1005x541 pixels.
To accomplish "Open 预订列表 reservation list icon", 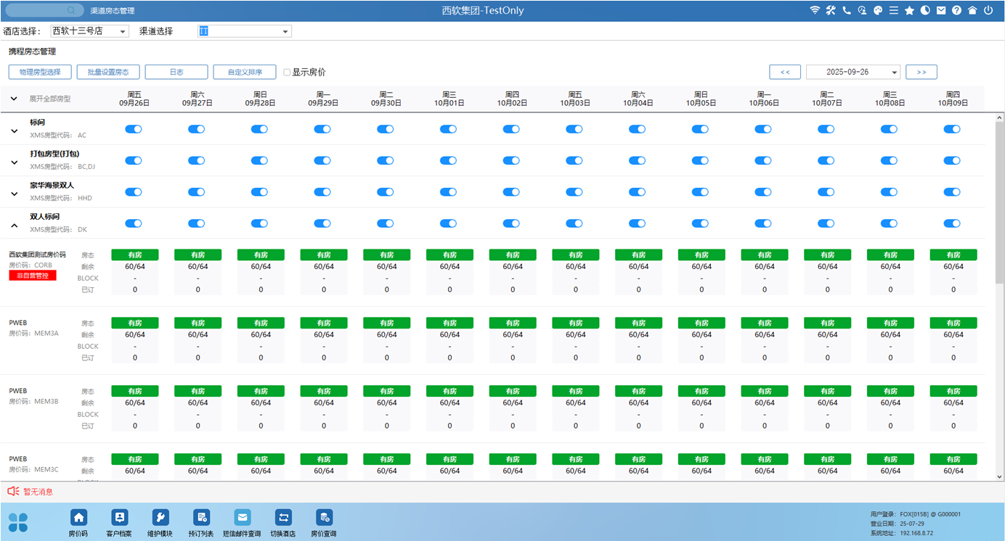I will tap(201, 518).
